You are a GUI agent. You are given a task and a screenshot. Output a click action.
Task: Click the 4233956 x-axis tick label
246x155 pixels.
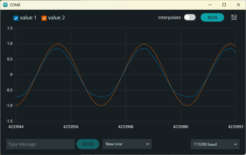[71, 127]
